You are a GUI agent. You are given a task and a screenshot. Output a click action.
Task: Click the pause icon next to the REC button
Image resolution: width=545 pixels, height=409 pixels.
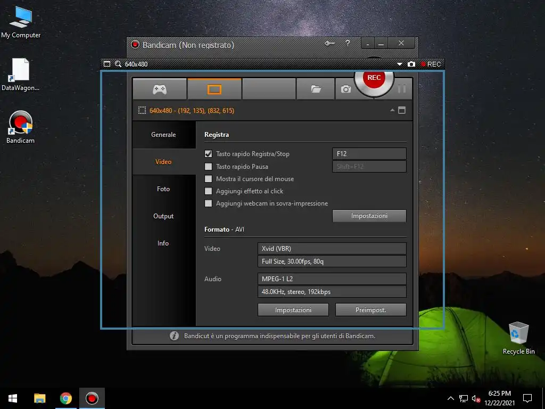pyautogui.click(x=402, y=89)
